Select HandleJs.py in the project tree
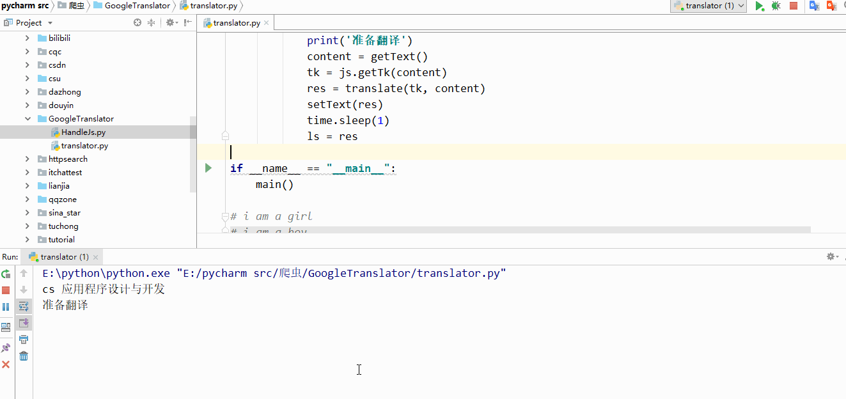The width and height of the screenshot is (846, 399). [83, 132]
